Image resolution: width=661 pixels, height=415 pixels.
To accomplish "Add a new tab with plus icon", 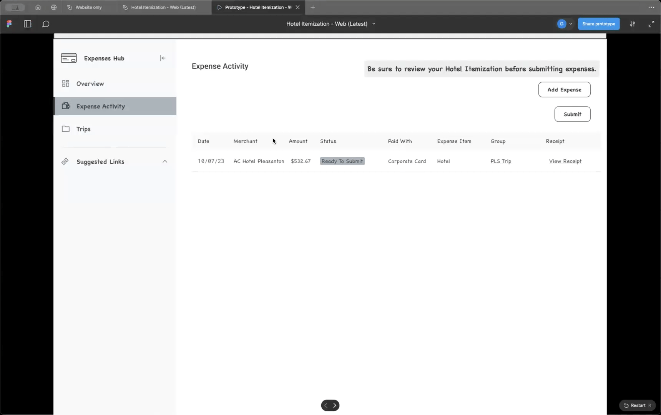I will tap(313, 7).
